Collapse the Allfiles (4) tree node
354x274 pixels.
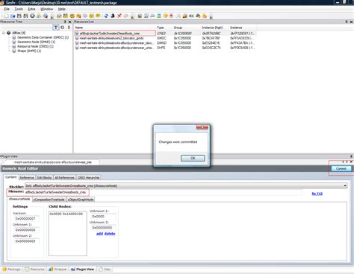coord(4,33)
